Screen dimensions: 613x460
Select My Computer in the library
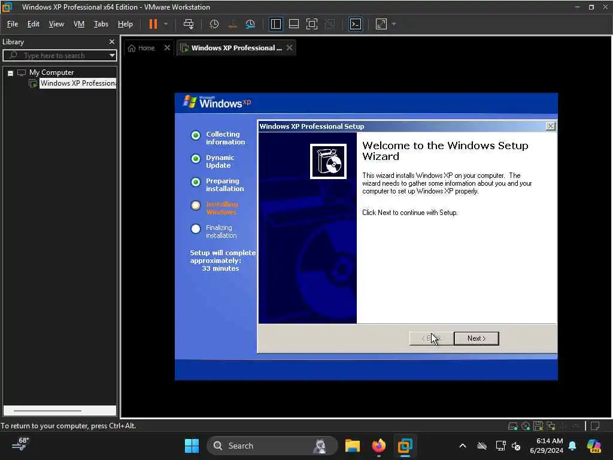pos(51,72)
